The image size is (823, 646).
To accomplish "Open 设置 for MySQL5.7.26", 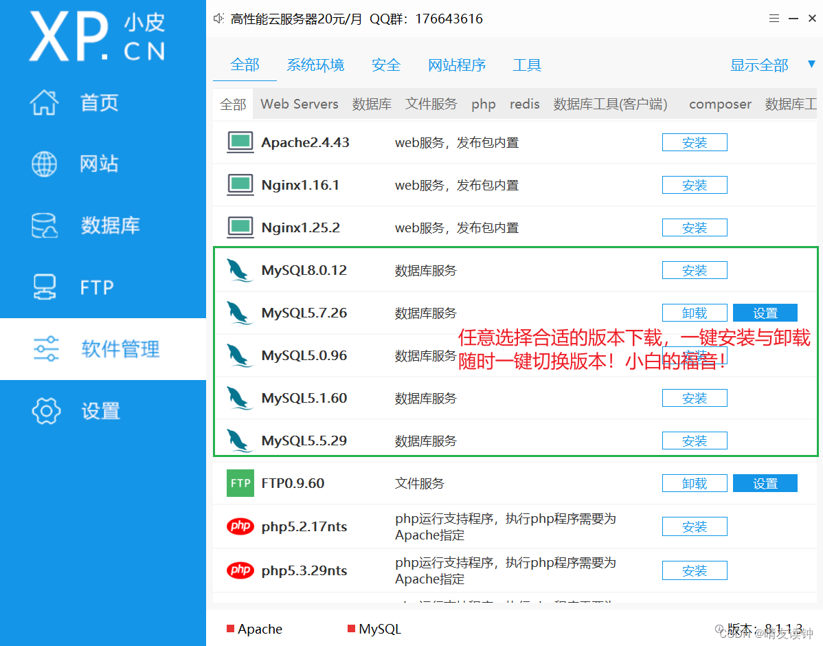I will pos(765,313).
